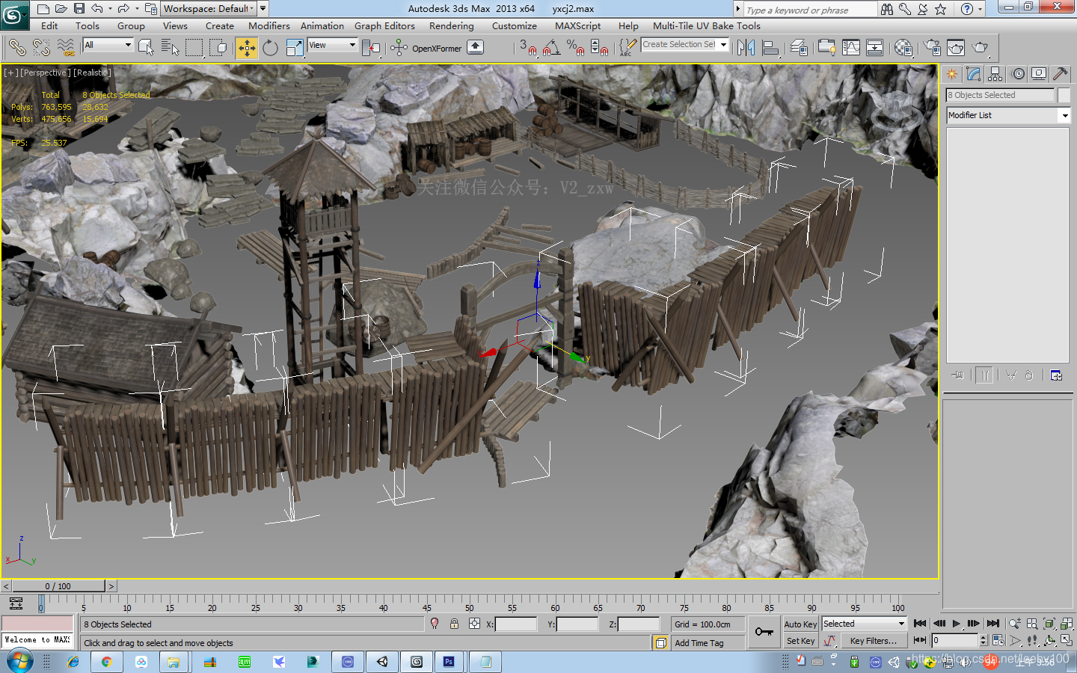Open the Material Editor
1077x673 pixels.
[903, 49]
